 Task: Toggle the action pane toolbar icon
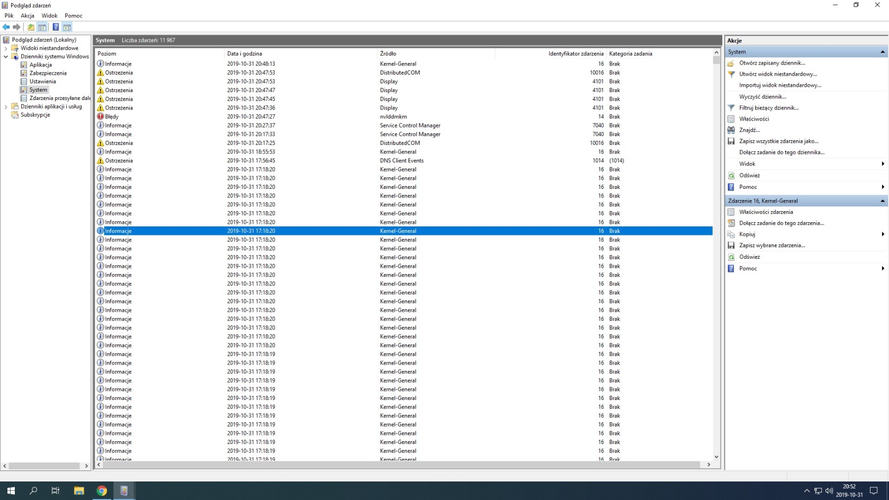tap(67, 27)
